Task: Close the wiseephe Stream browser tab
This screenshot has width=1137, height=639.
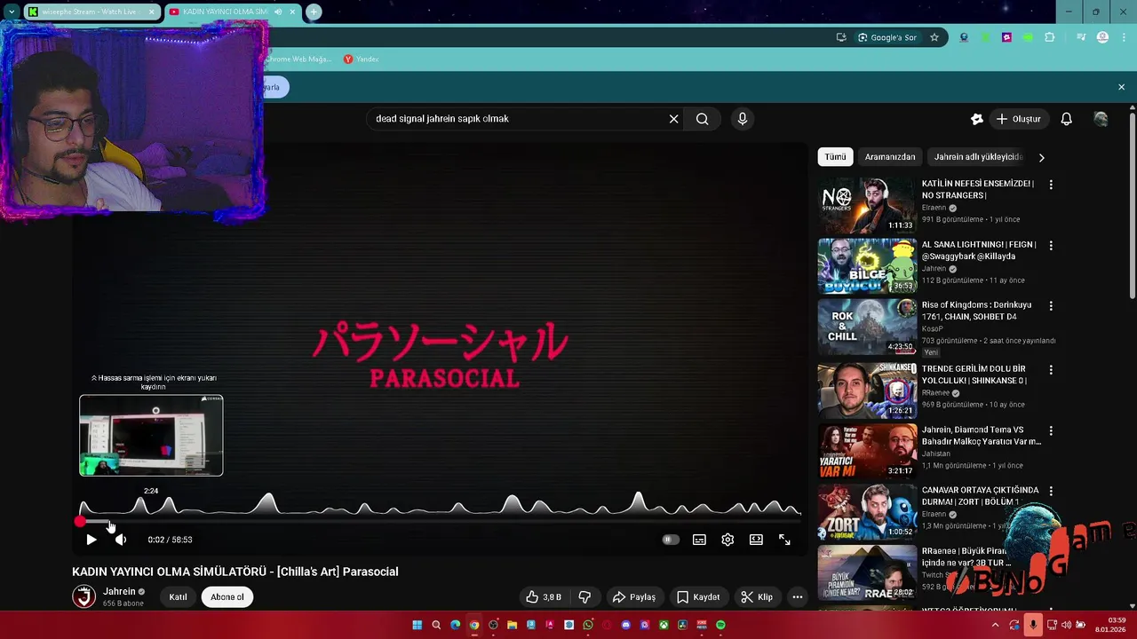Action: click(x=151, y=12)
